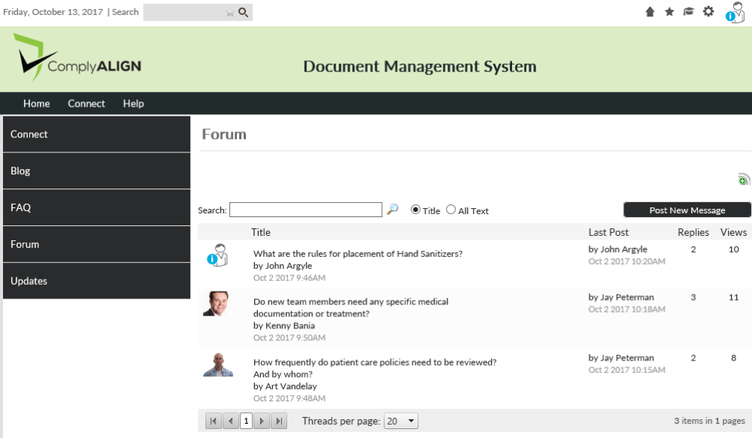Open the Connect menu in navigation bar
Image resolution: width=752 pixels, height=438 pixels.
(86, 104)
